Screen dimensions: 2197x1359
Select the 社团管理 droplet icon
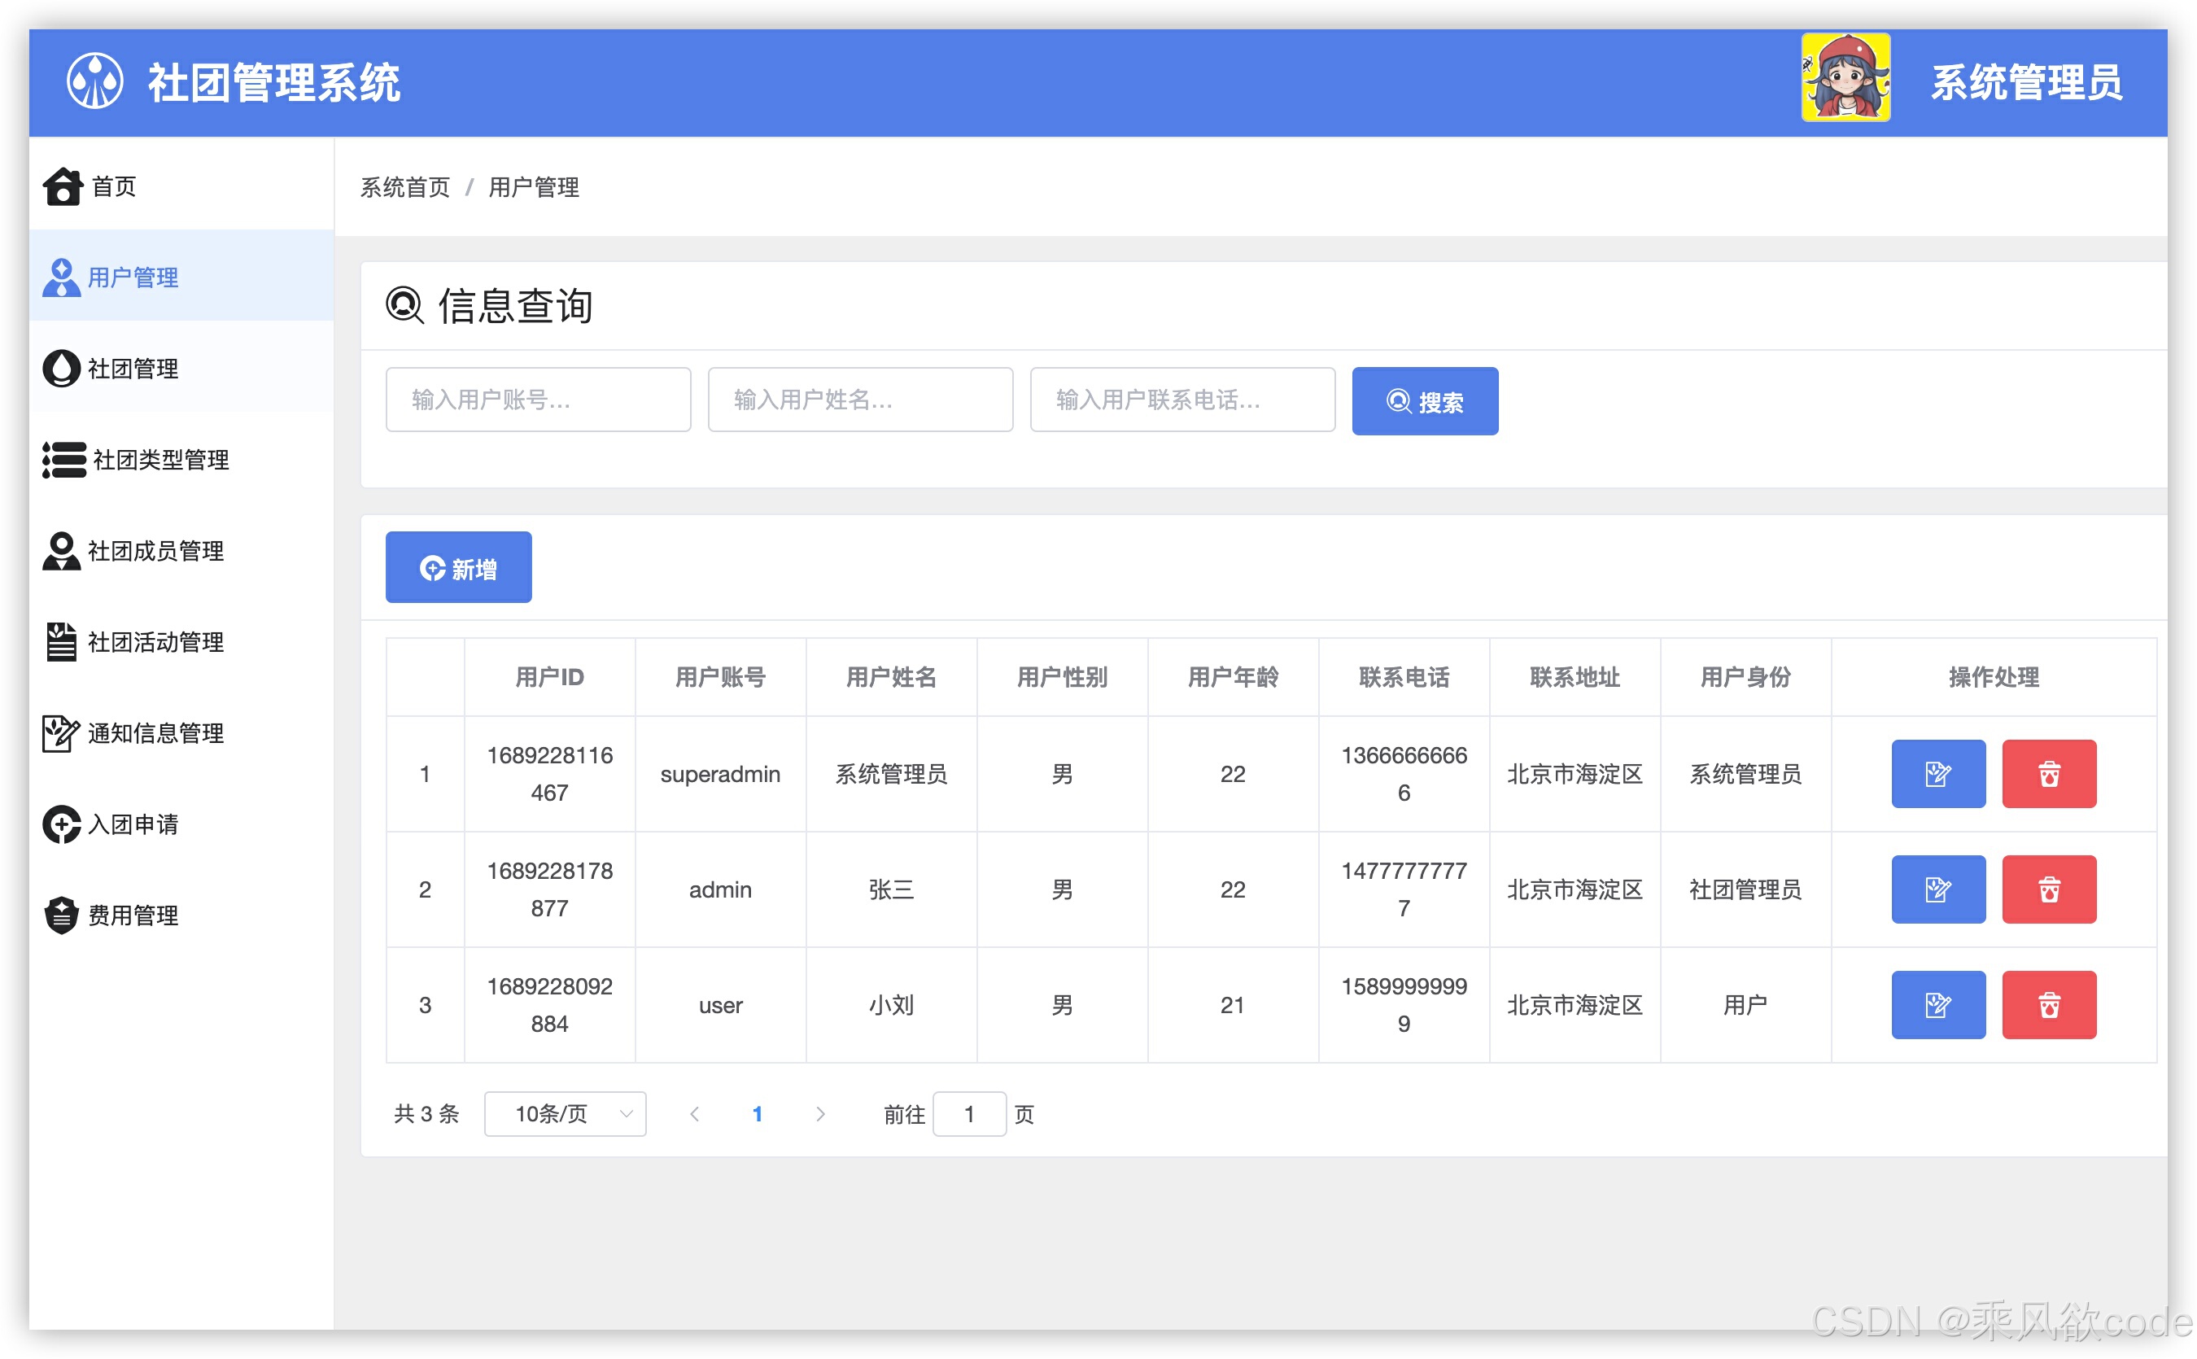(x=61, y=369)
